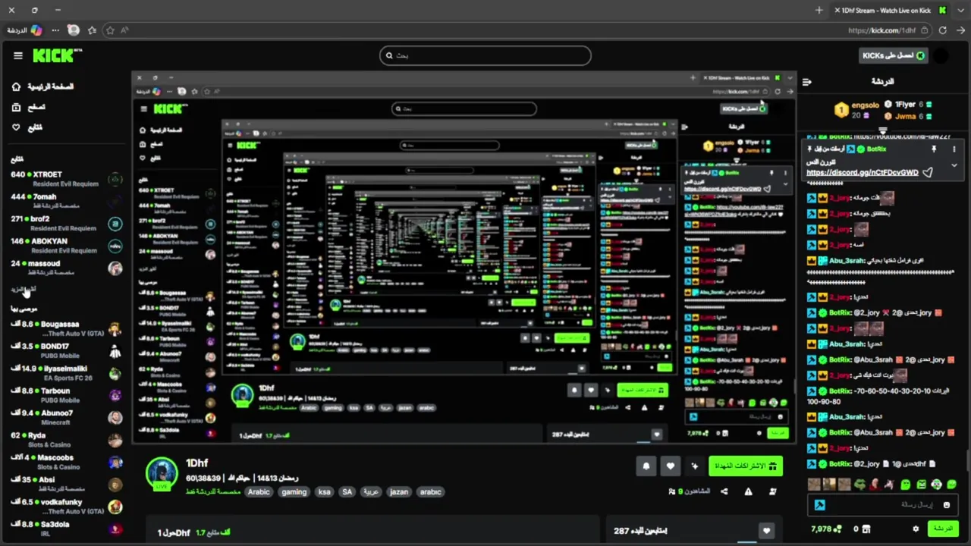Open Absi recommended channel

coord(66,484)
